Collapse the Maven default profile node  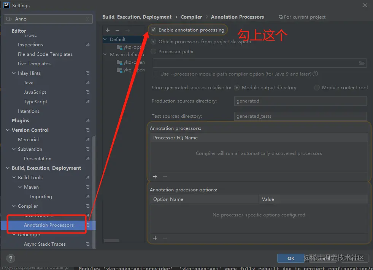tap(105, 54)
